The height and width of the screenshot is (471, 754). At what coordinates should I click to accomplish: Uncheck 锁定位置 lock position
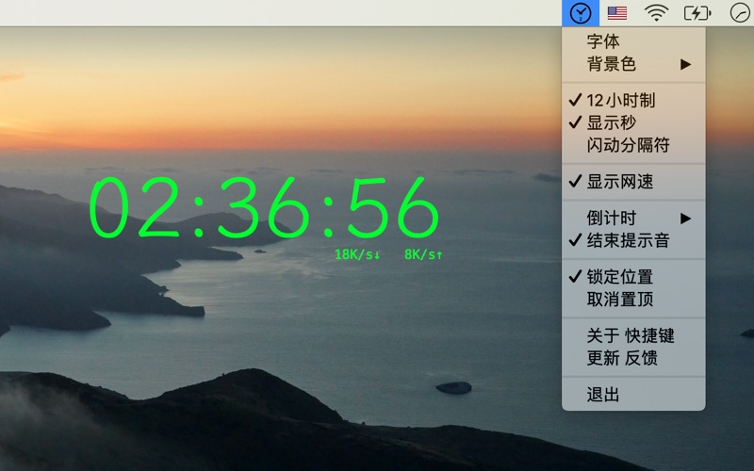pos(633,277)
